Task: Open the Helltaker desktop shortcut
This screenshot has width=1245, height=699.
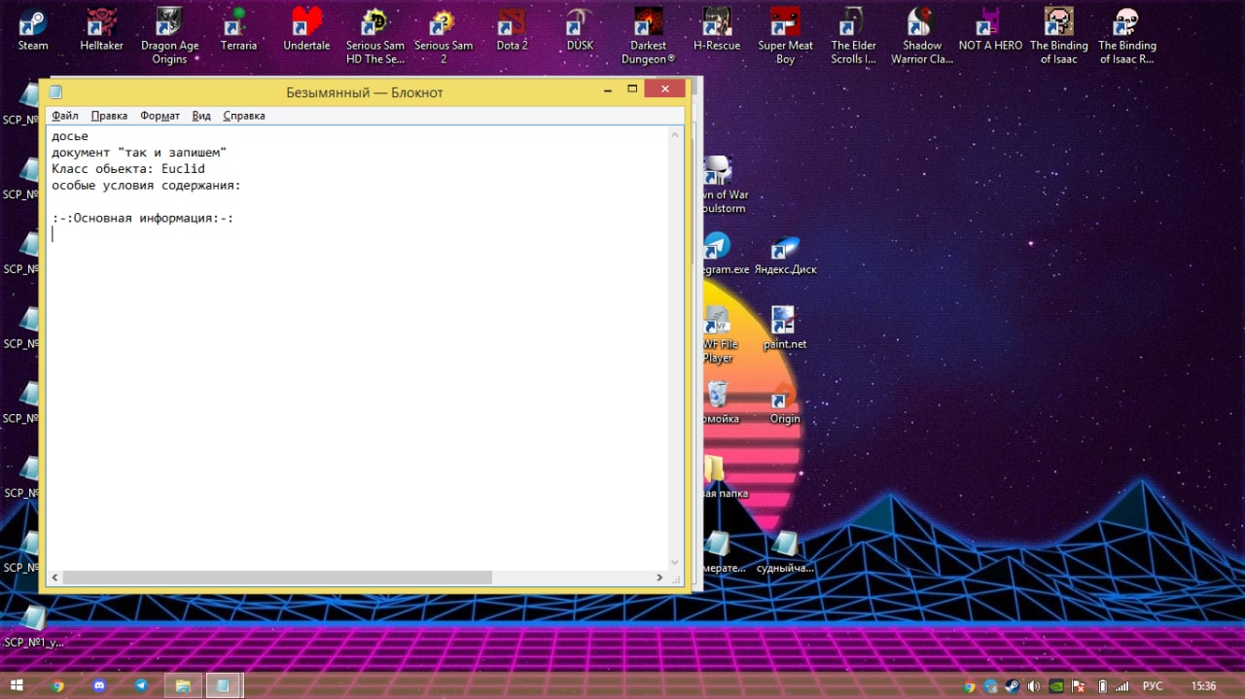Action: point(101,29)
